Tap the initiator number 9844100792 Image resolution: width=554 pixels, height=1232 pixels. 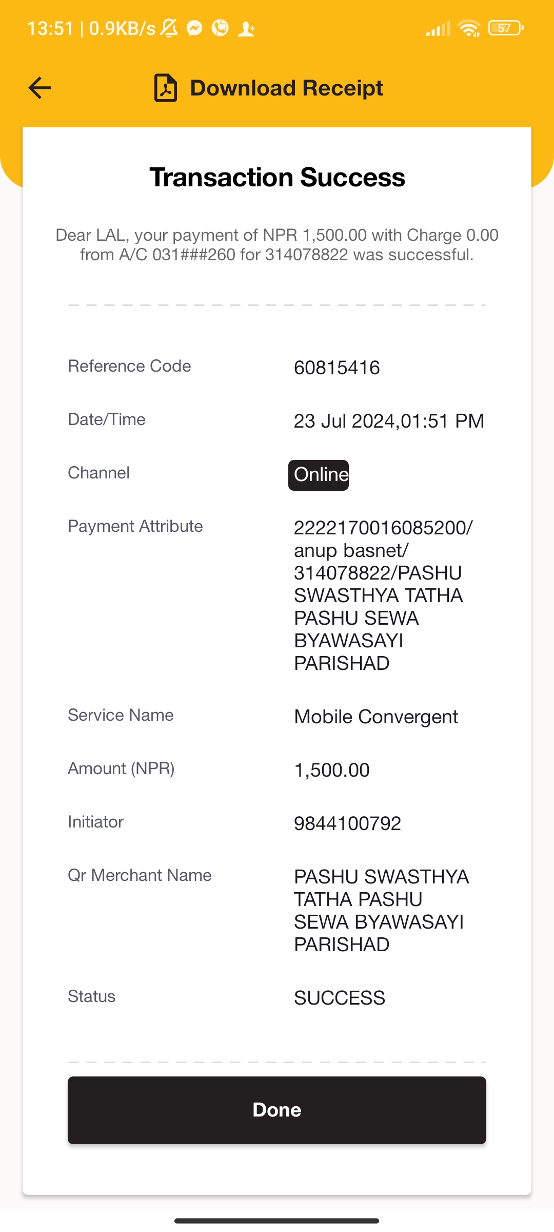(x=347, y=823)
